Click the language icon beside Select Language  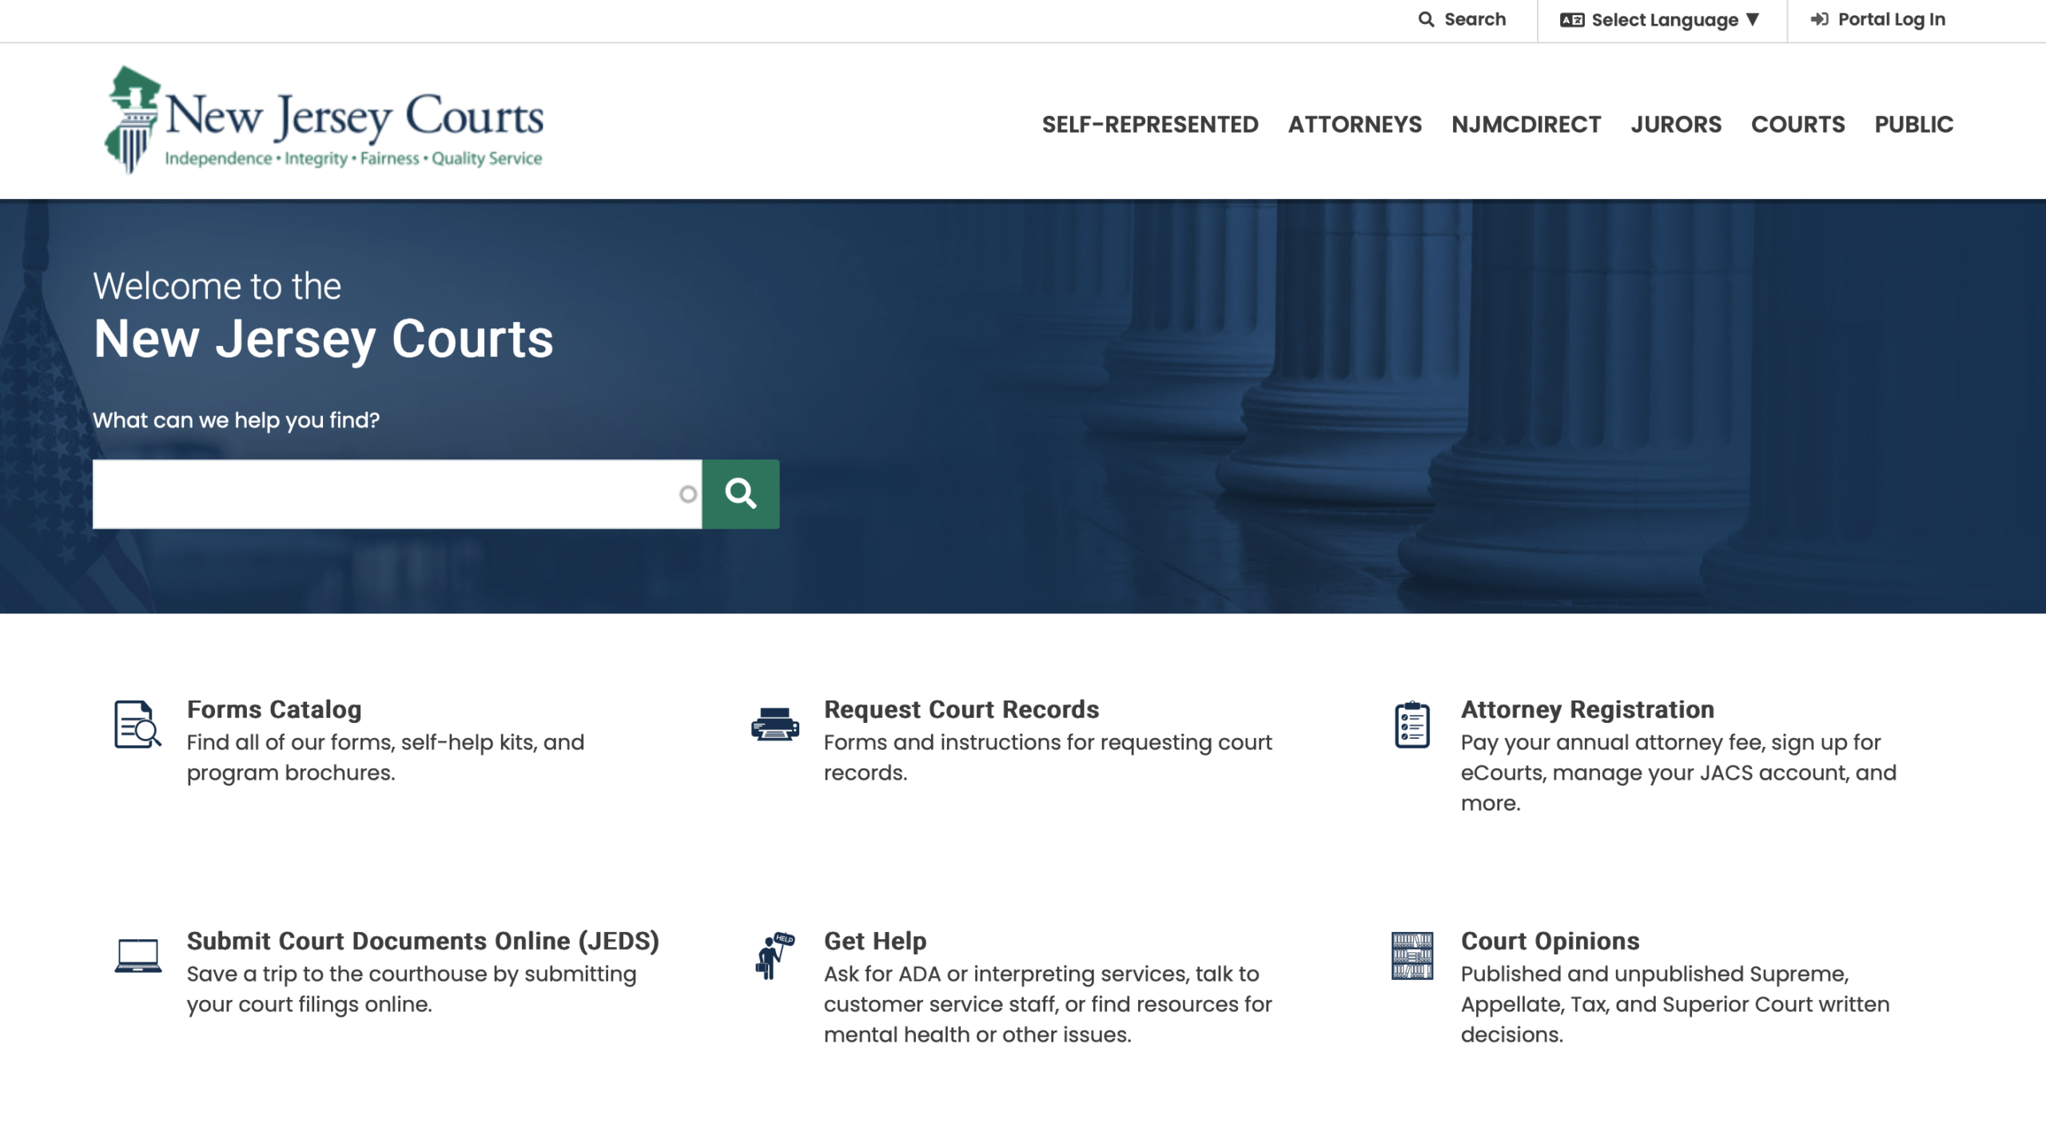pos(1571,20)
